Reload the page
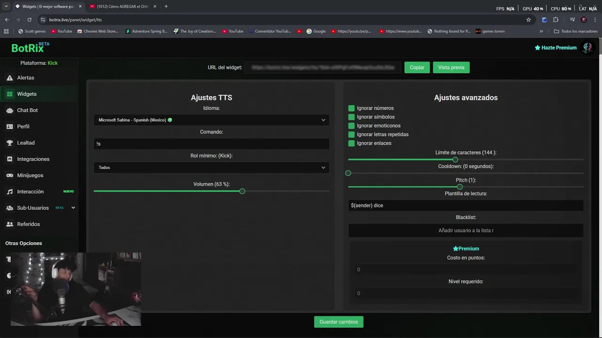 (29, 20)
